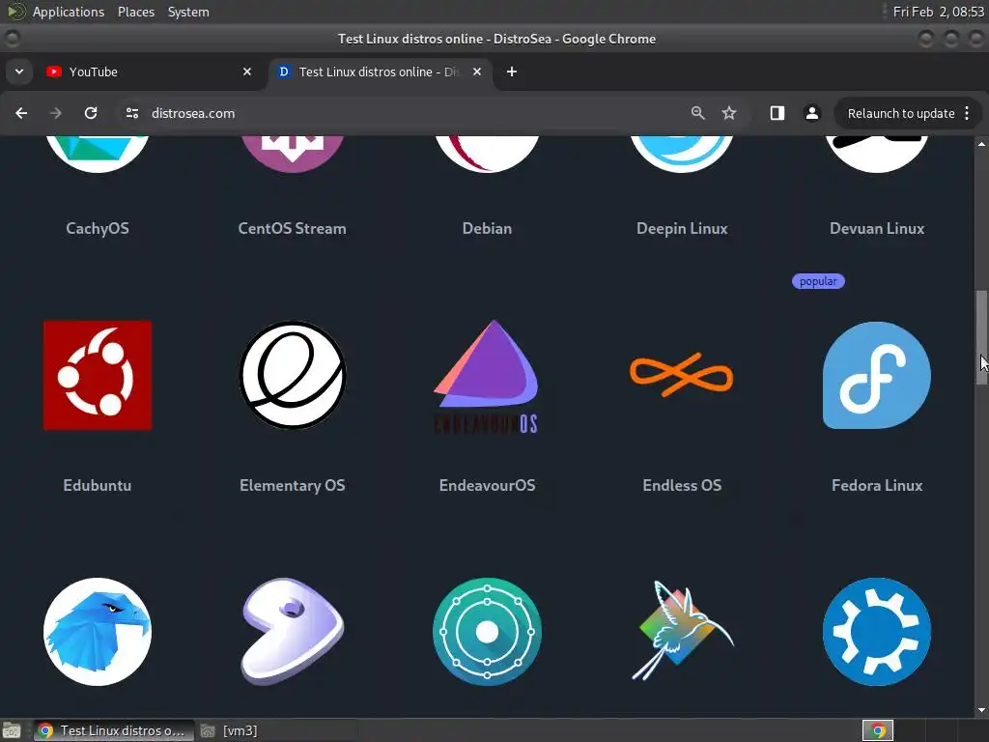The image size is (989, 742).
Task: Open the zoom magnifier icon
Action: [697, 113]
